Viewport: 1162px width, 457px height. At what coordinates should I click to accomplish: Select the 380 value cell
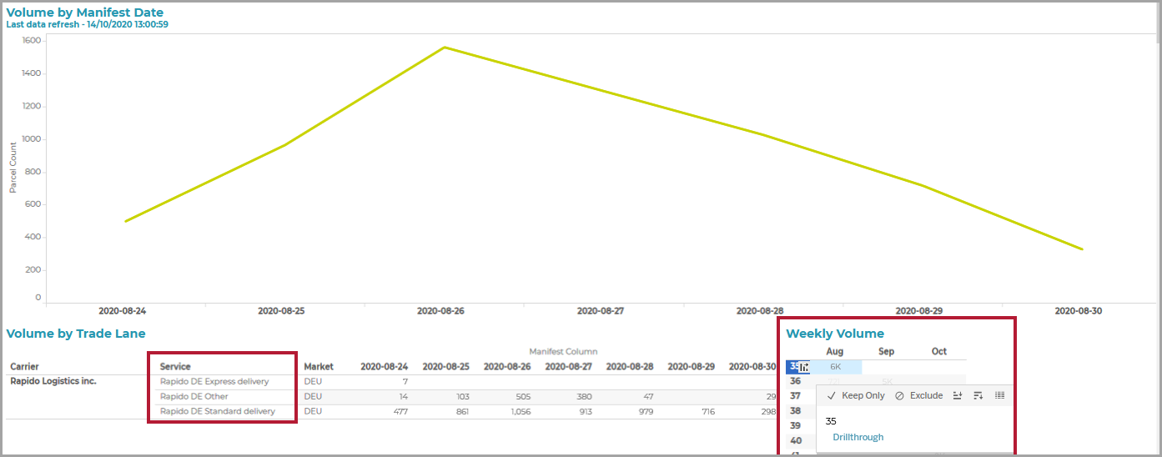(x=585, y=396)
